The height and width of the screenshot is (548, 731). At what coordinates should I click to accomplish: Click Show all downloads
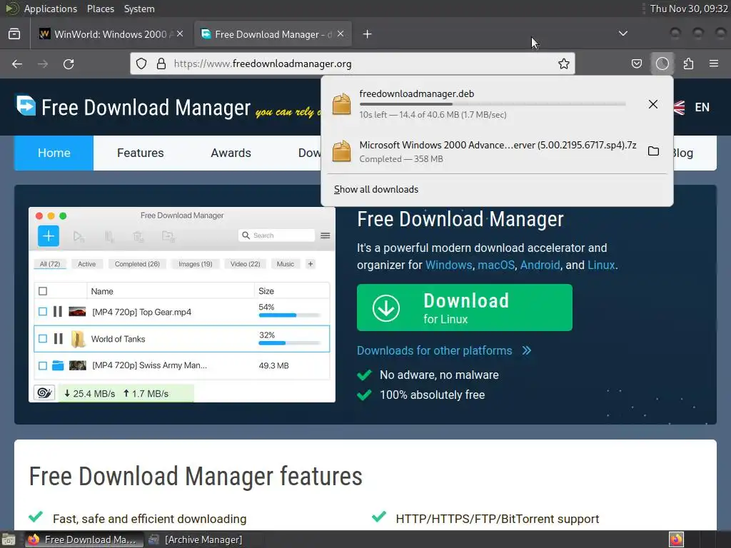[376, 189]
